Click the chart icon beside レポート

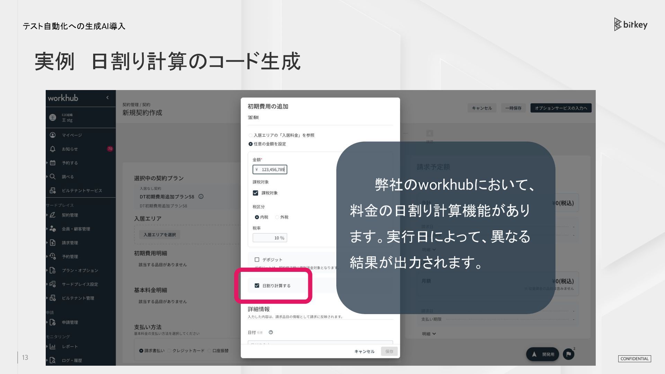click(53, 347)
